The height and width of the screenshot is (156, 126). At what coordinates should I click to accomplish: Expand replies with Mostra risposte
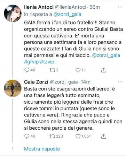coord(42,149)
